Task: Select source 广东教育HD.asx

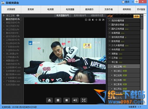Action: 14,78
